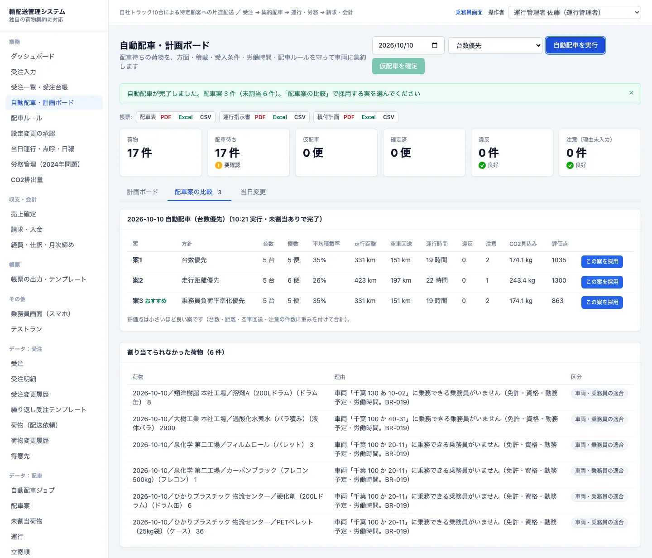Click the 仮配車を確定 button
The height and width of the screenshot is (558, 652).
tap(398, 66)
